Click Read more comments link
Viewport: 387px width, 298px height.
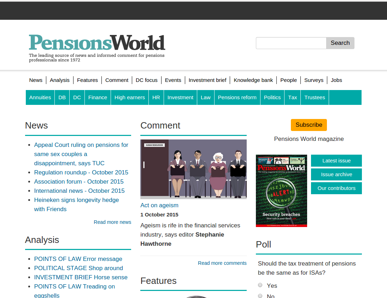(x=222, y=263)
